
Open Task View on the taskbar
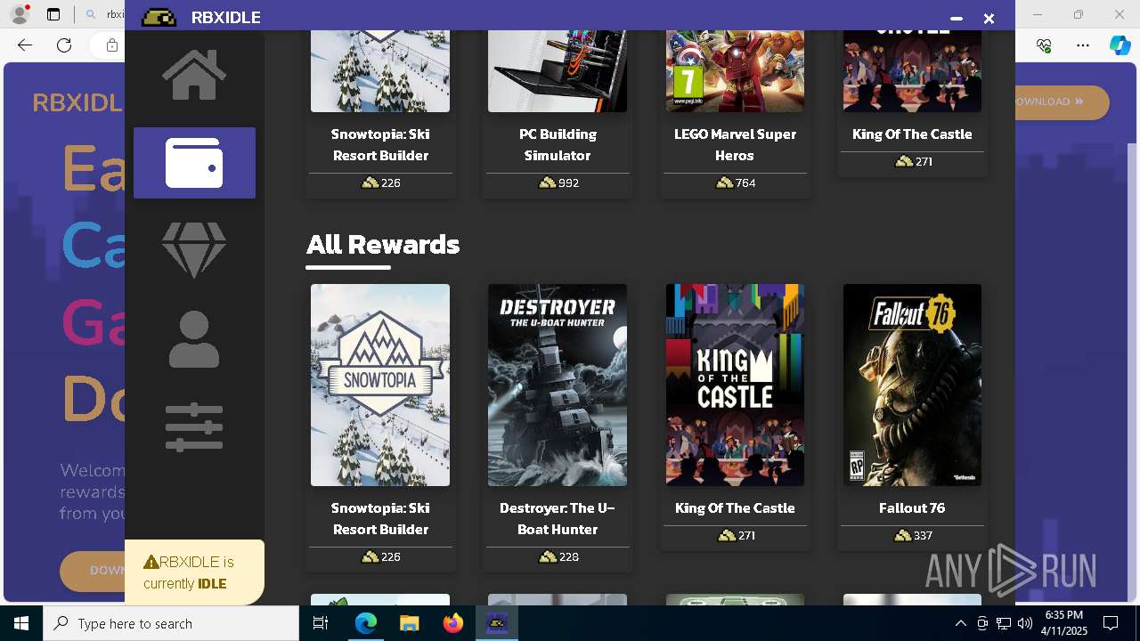[322, 623]
